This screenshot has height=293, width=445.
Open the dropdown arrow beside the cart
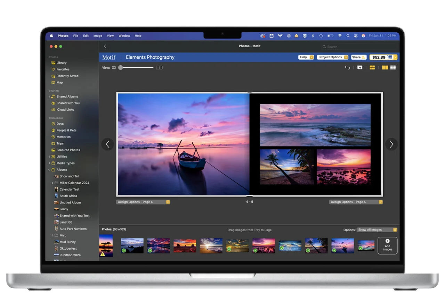coord(395,57)
